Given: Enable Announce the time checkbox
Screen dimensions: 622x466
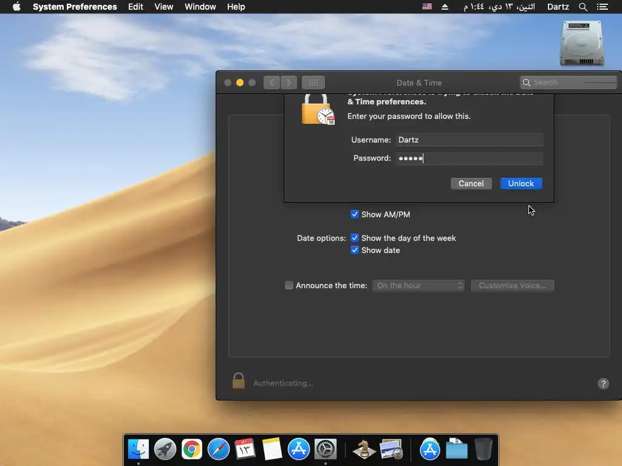Looking at the screenshot, I should click(x=289, y=285).
